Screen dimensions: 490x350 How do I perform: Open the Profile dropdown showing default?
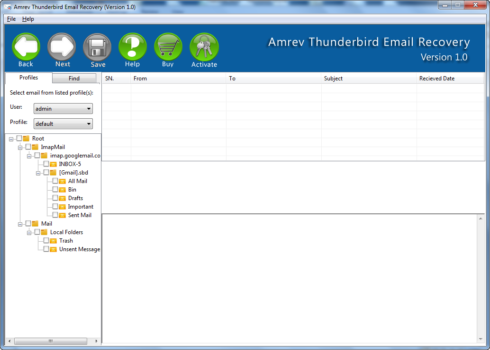point(63,123)
